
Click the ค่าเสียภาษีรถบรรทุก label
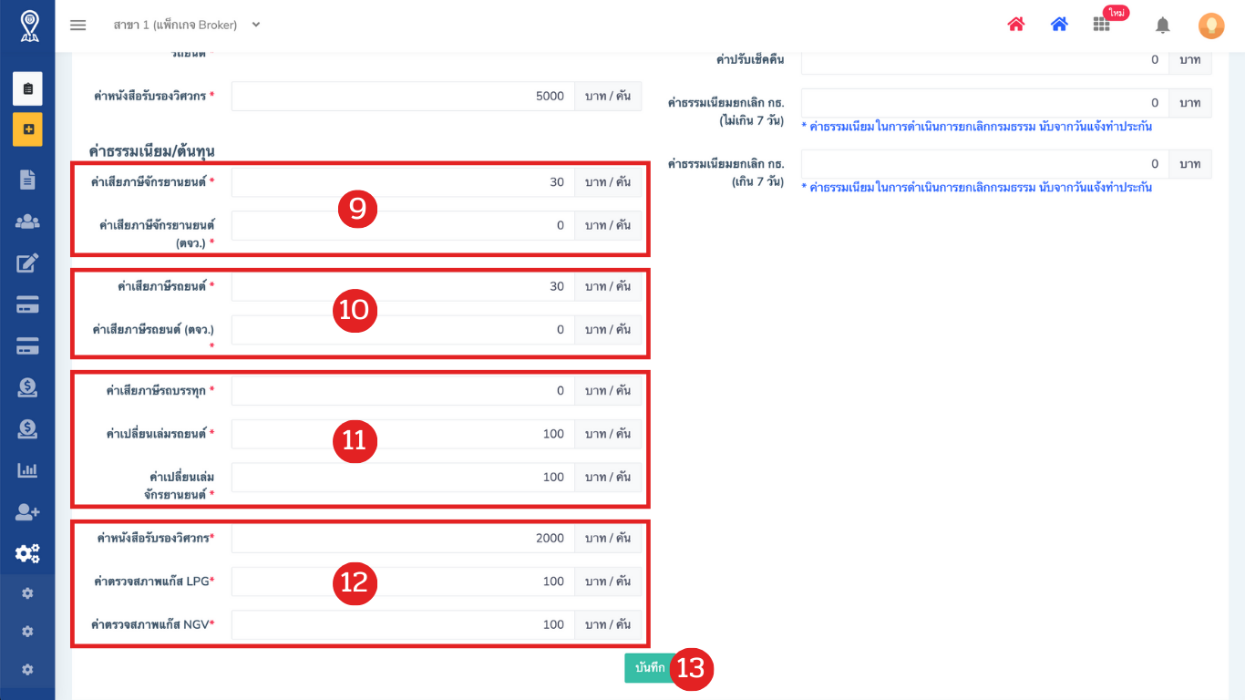tap(160, 391)
